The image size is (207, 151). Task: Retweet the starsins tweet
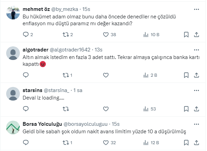coord(66,109)
